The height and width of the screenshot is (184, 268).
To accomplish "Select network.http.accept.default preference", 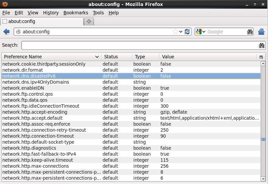I will [x=131, y=118].
